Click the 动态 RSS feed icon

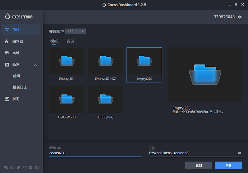pos(7,65)
